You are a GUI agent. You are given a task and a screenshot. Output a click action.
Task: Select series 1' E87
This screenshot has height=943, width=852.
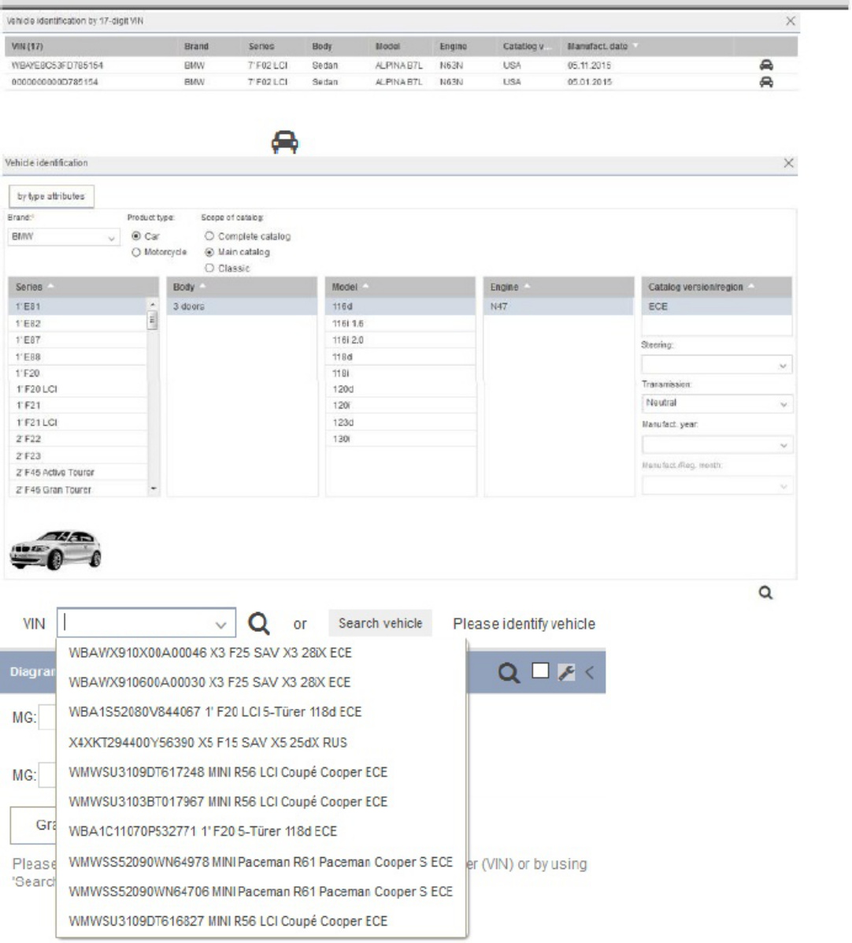[x=78, y=340]
